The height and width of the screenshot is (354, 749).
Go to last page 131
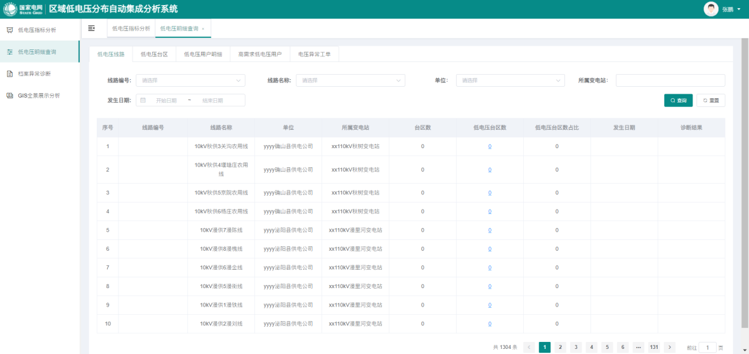coord(654,347)
